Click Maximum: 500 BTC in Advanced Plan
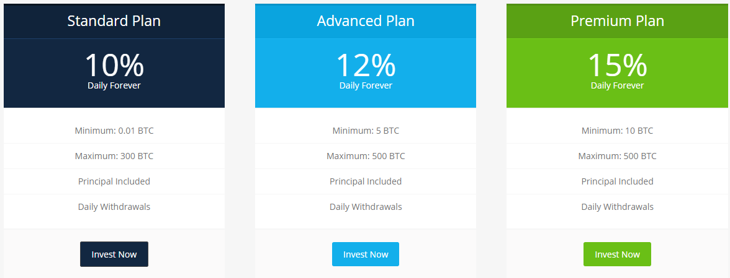730x278 pixels. [x=366, y=156]
